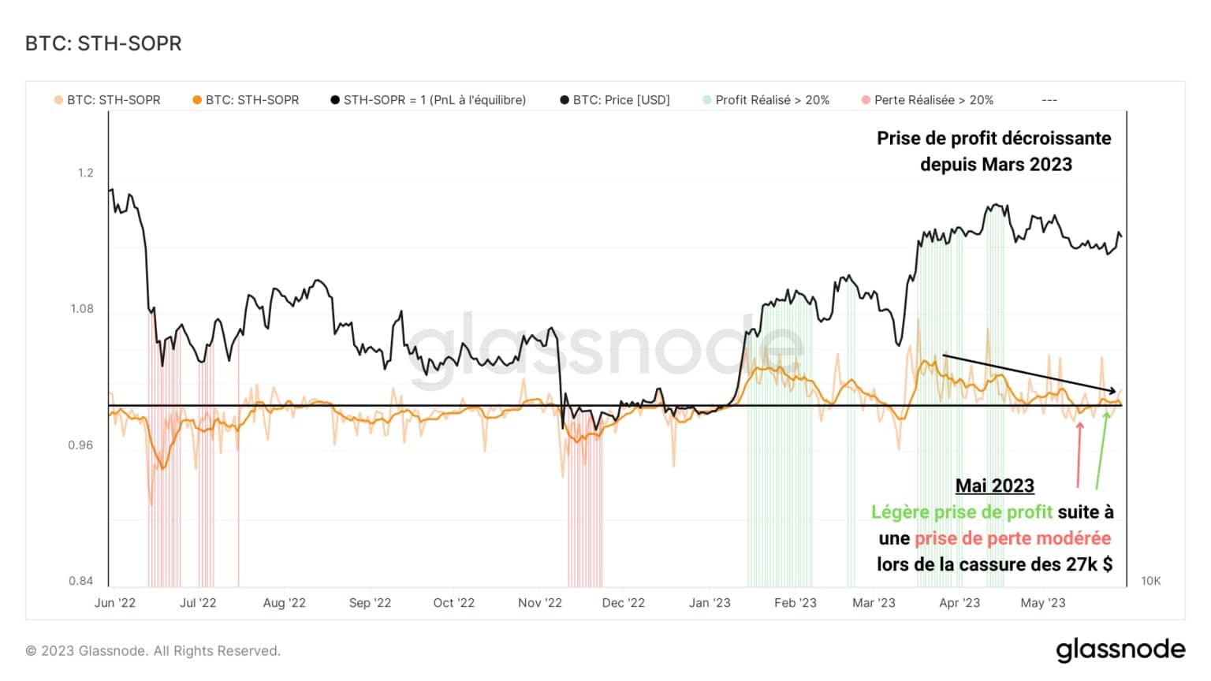Click the light orange legend dot
Image resolution: width=1211 pixels, height=681 pixels.
tap(58, 100)
